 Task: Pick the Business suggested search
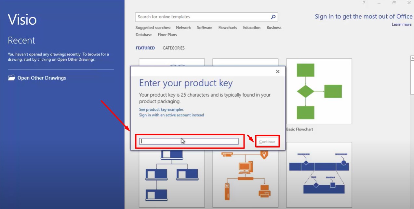(274, 28)
